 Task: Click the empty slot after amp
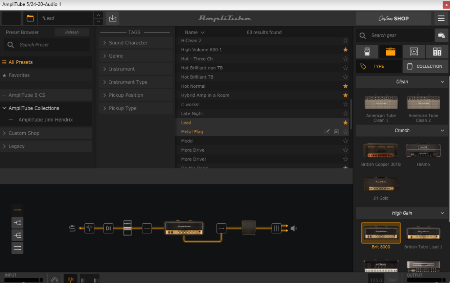click(221, 228)
